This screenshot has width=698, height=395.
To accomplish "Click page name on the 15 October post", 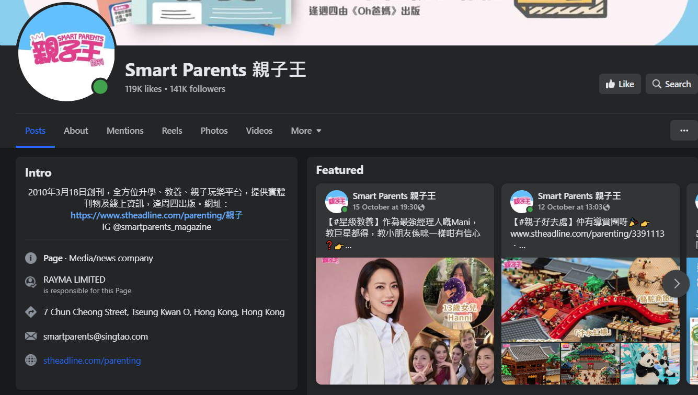I will (394, 196).
